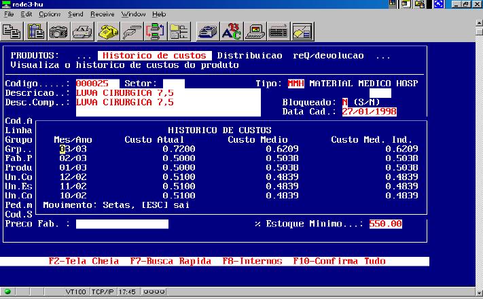Screen dimensions: 483x299
Task: Click the yellow folders icon in title bar
Action: pyautogui.click(x=419, y=4)
